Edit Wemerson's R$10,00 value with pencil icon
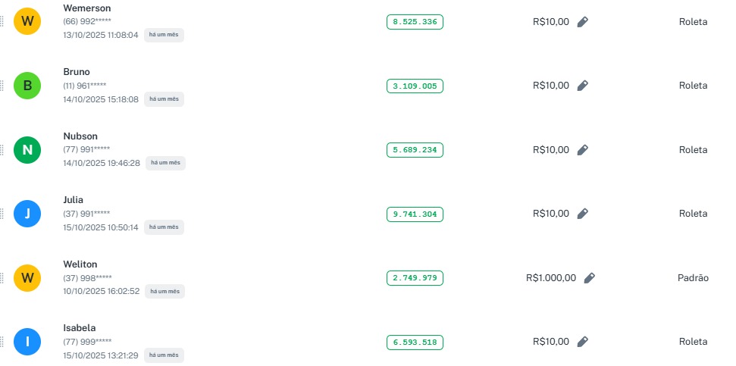Screen dimensions: 736x366 (582, 22)
